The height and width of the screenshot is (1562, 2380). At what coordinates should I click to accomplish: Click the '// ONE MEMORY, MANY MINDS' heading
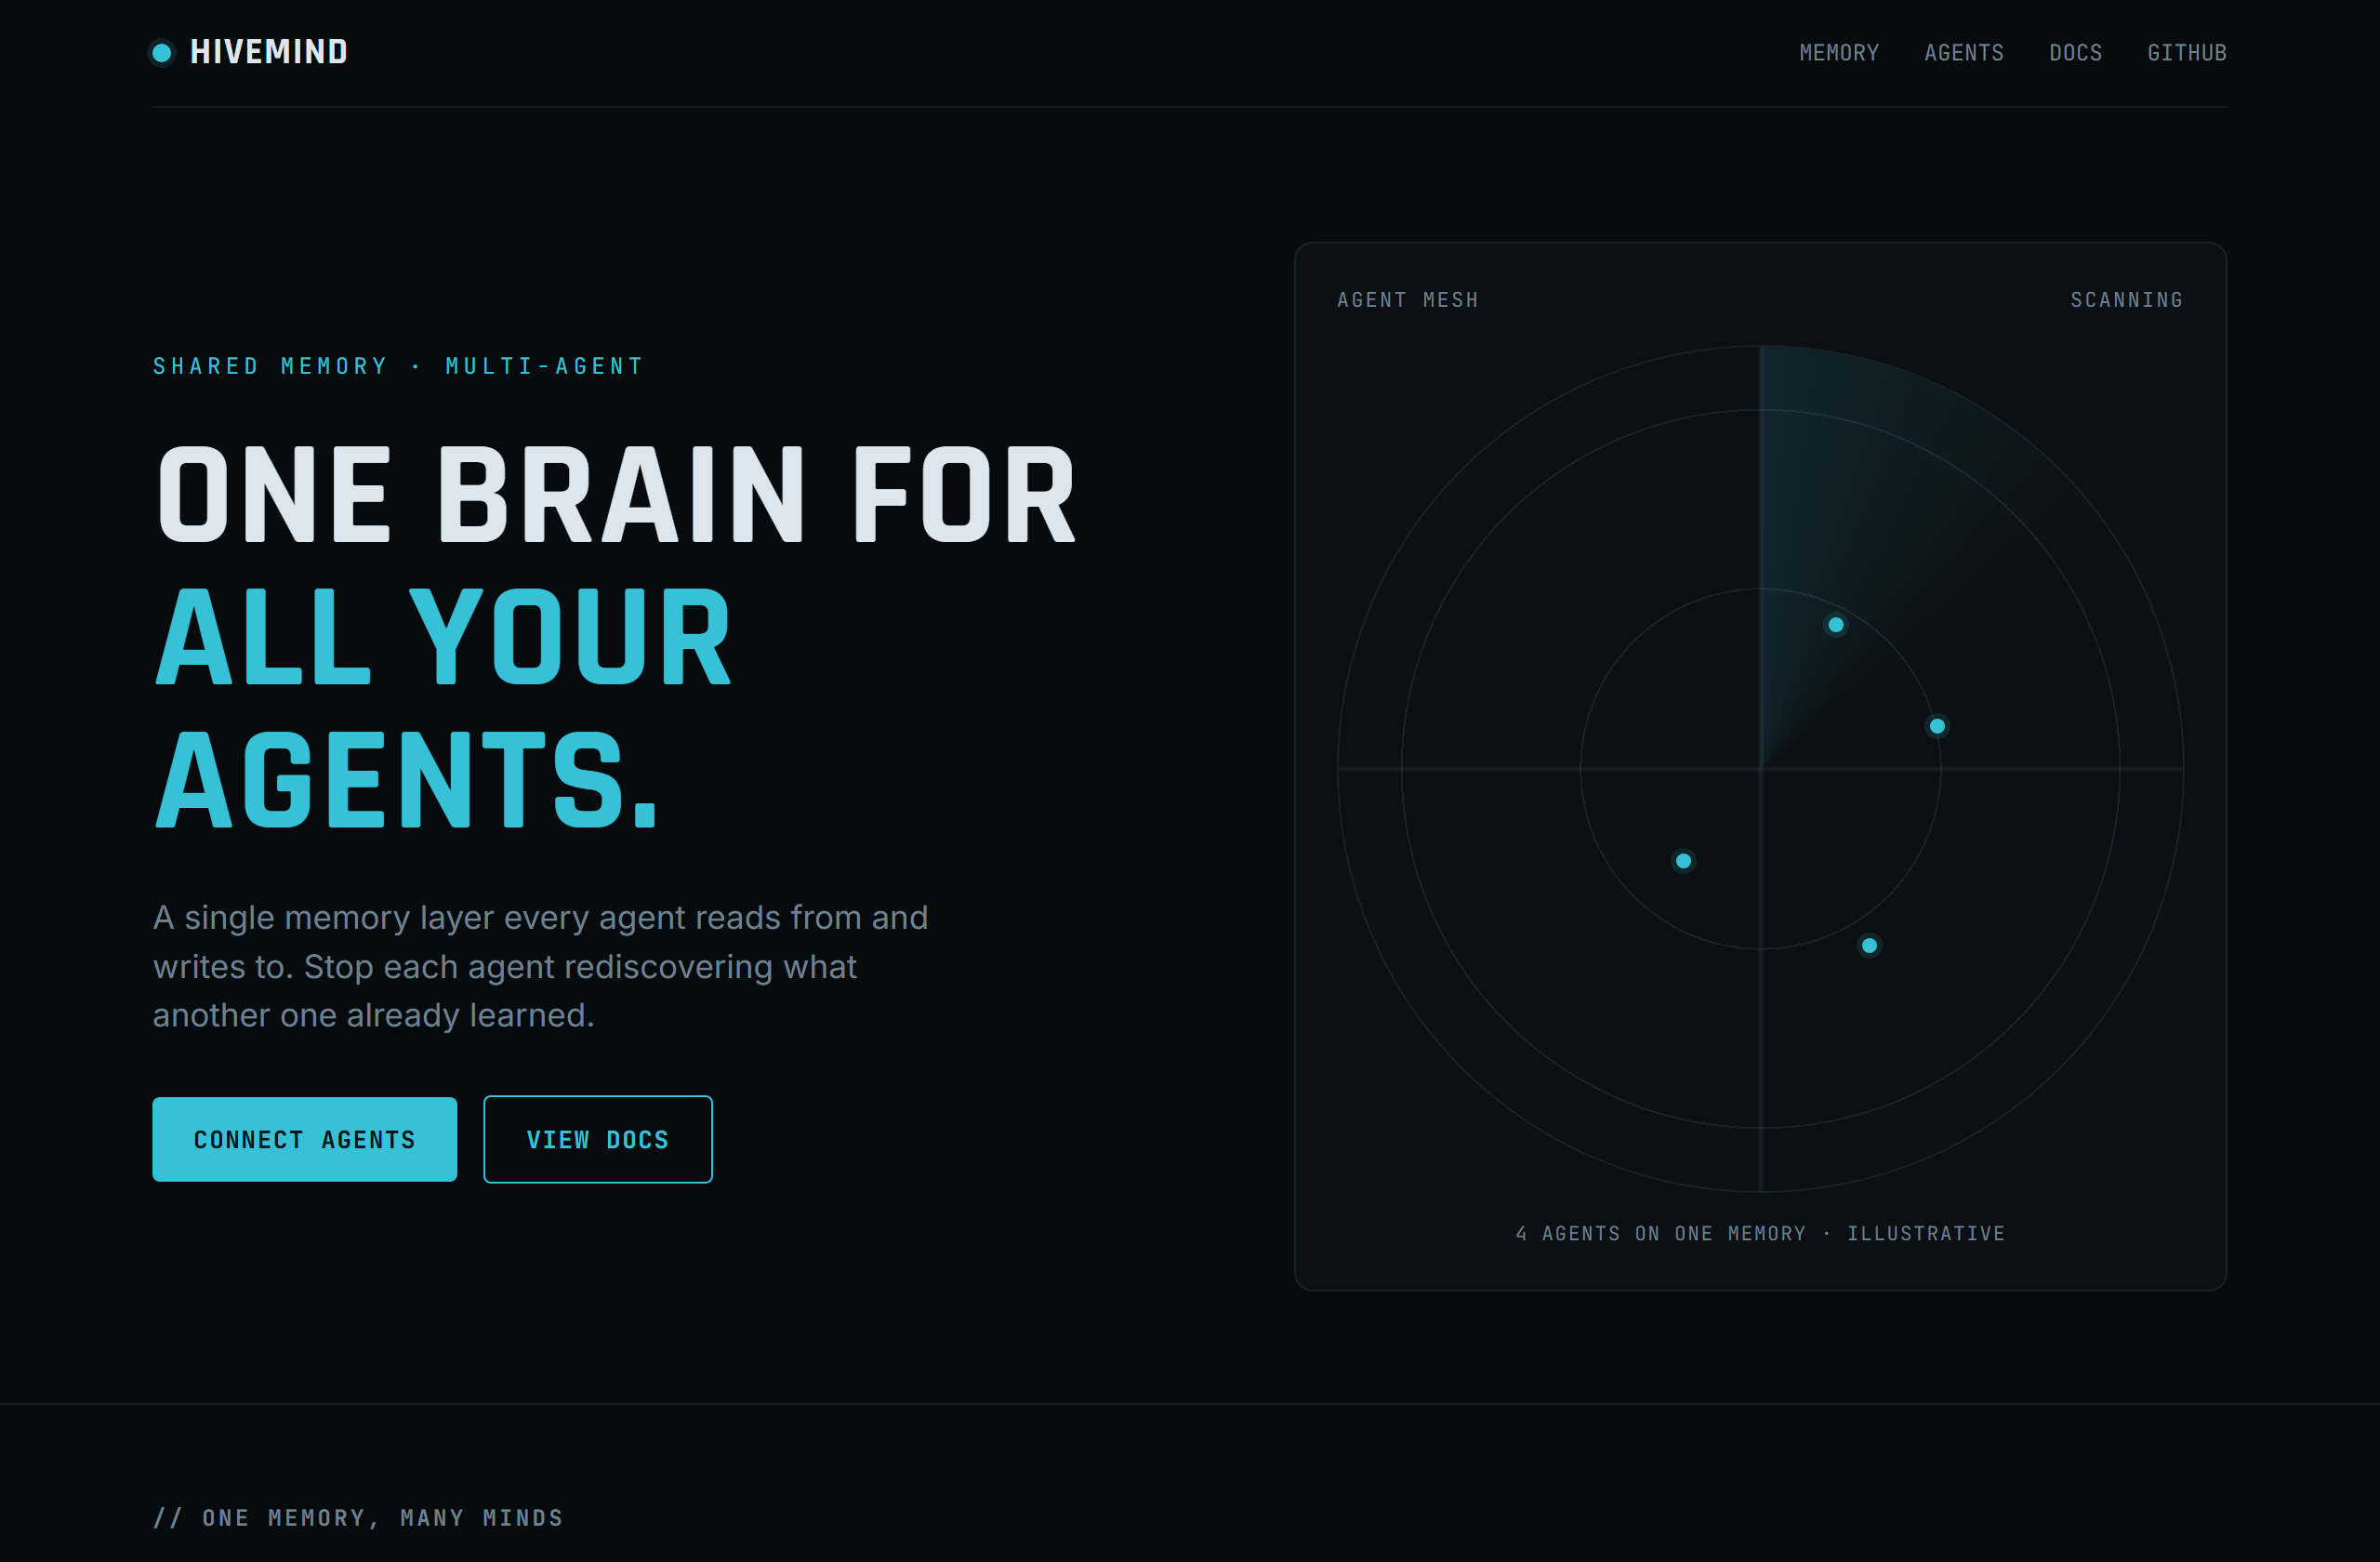coord(358,1517)
